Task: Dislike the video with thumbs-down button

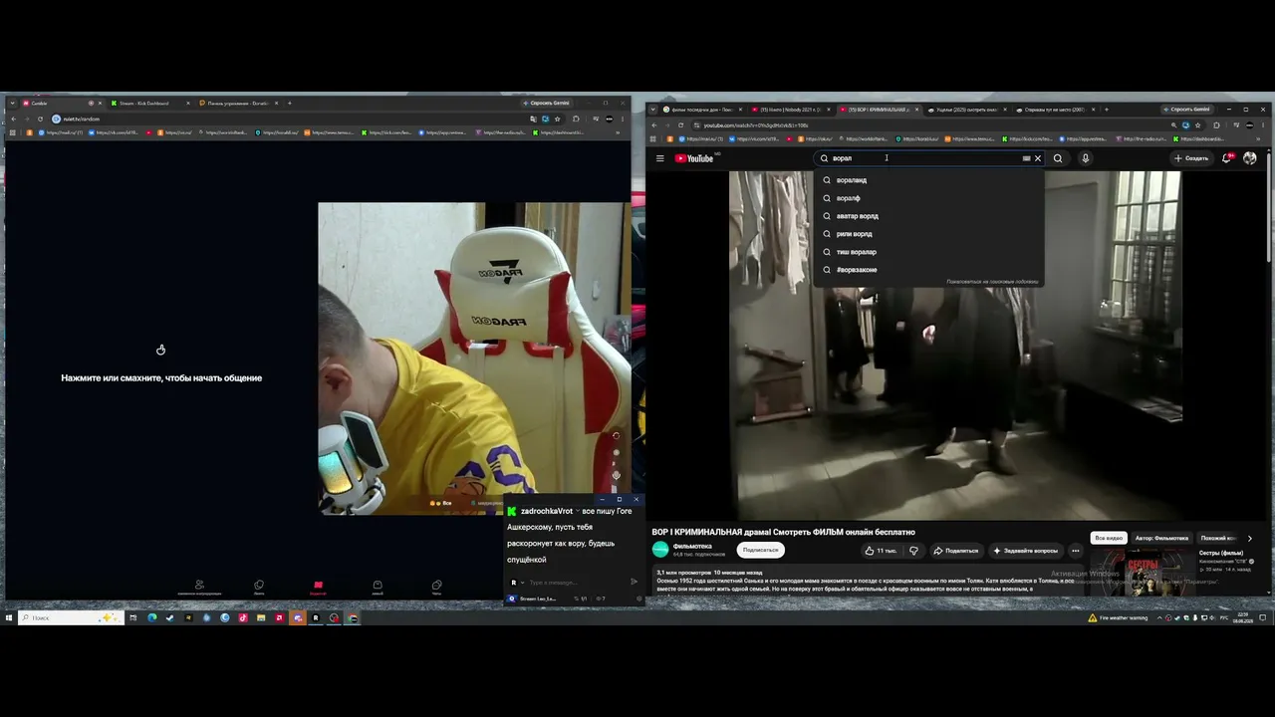Action: tap(913, 551)
